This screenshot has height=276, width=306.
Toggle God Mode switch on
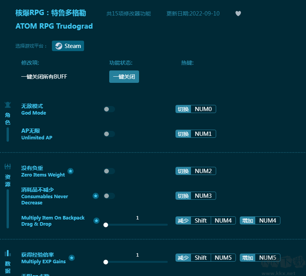coord(109,109)
